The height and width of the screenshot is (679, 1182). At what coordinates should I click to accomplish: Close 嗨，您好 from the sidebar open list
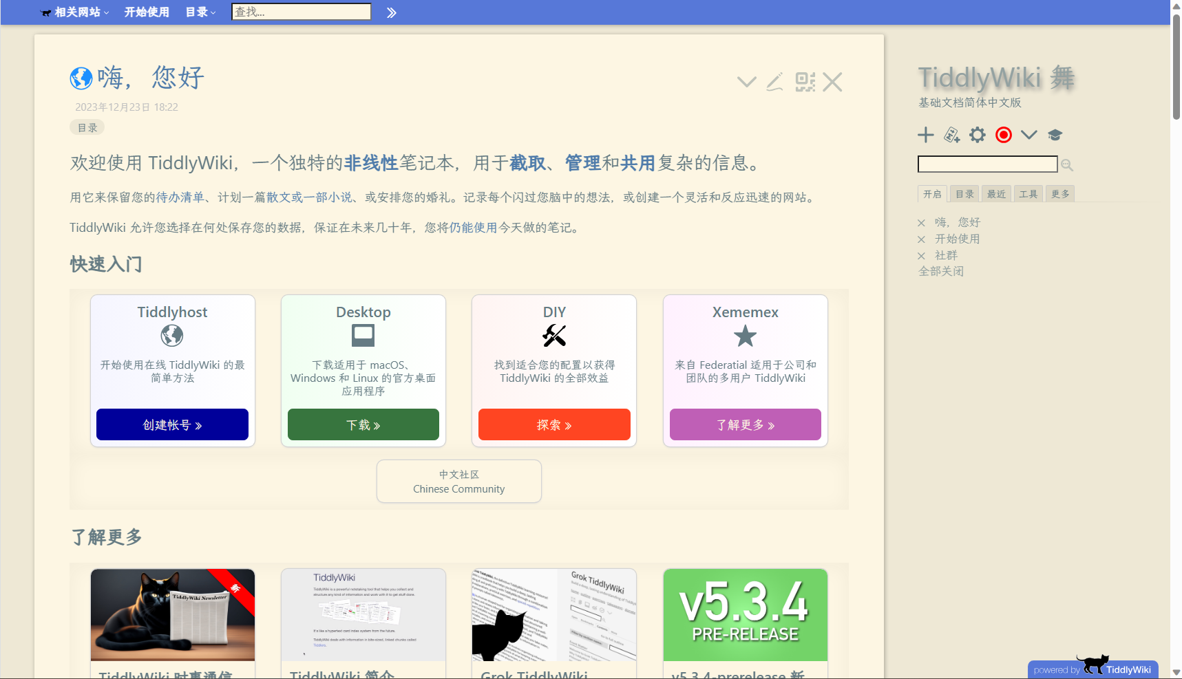click(921, 223)
